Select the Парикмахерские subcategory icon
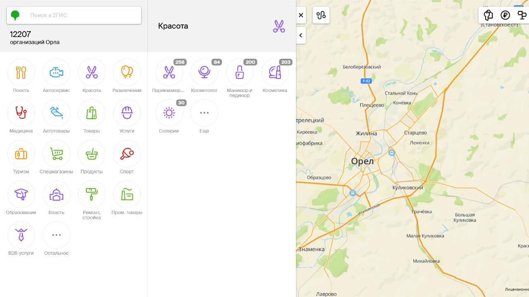Viewport: 529px width, 297px height. pos(169,72)
